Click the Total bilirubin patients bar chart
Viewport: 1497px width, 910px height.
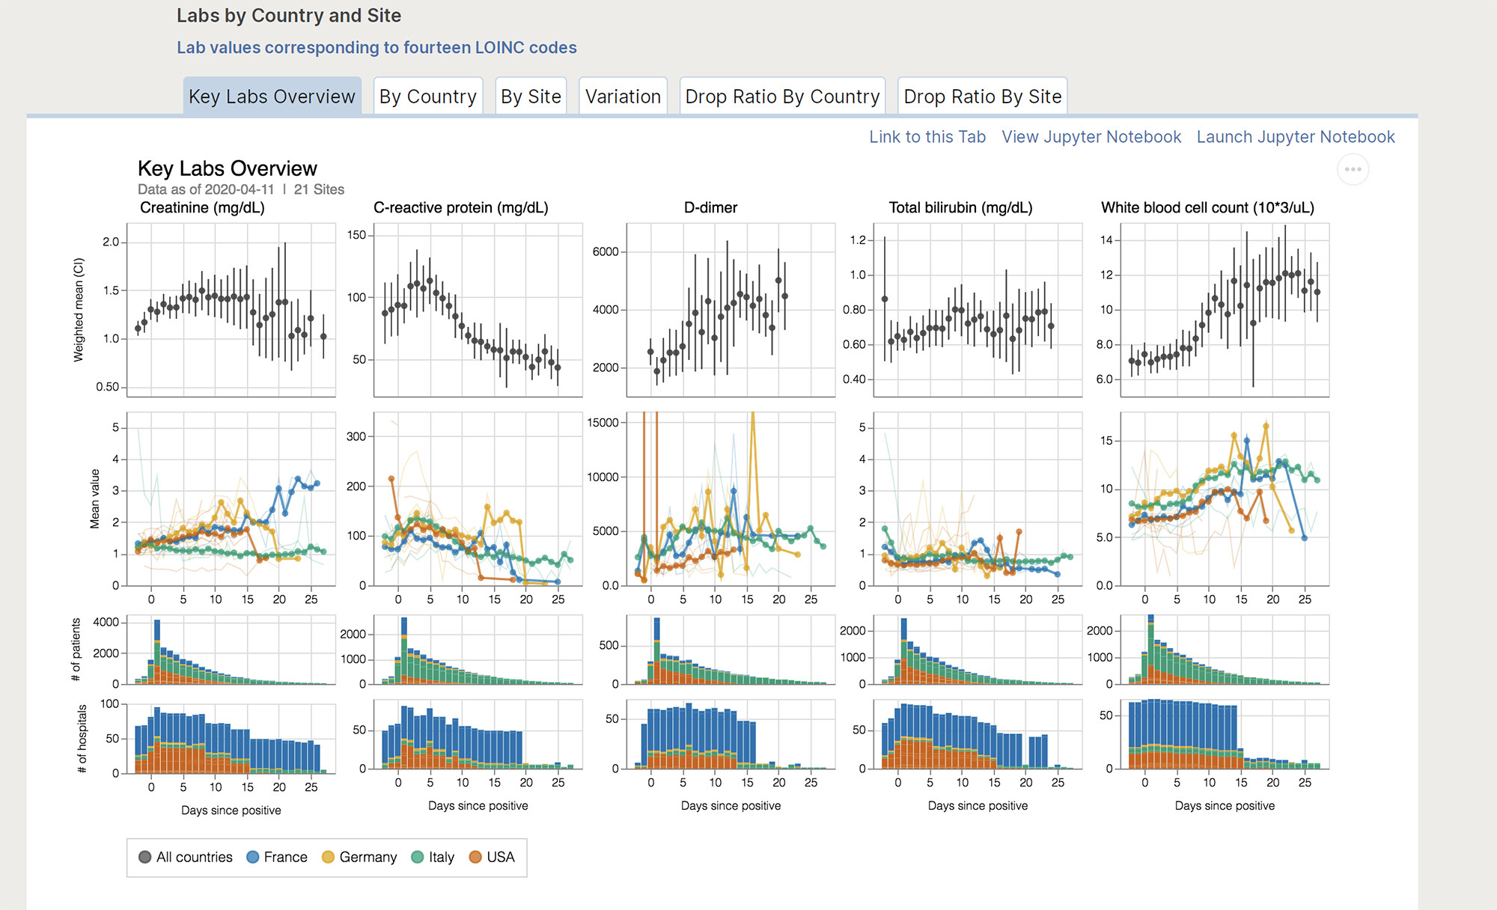[978, 650]
